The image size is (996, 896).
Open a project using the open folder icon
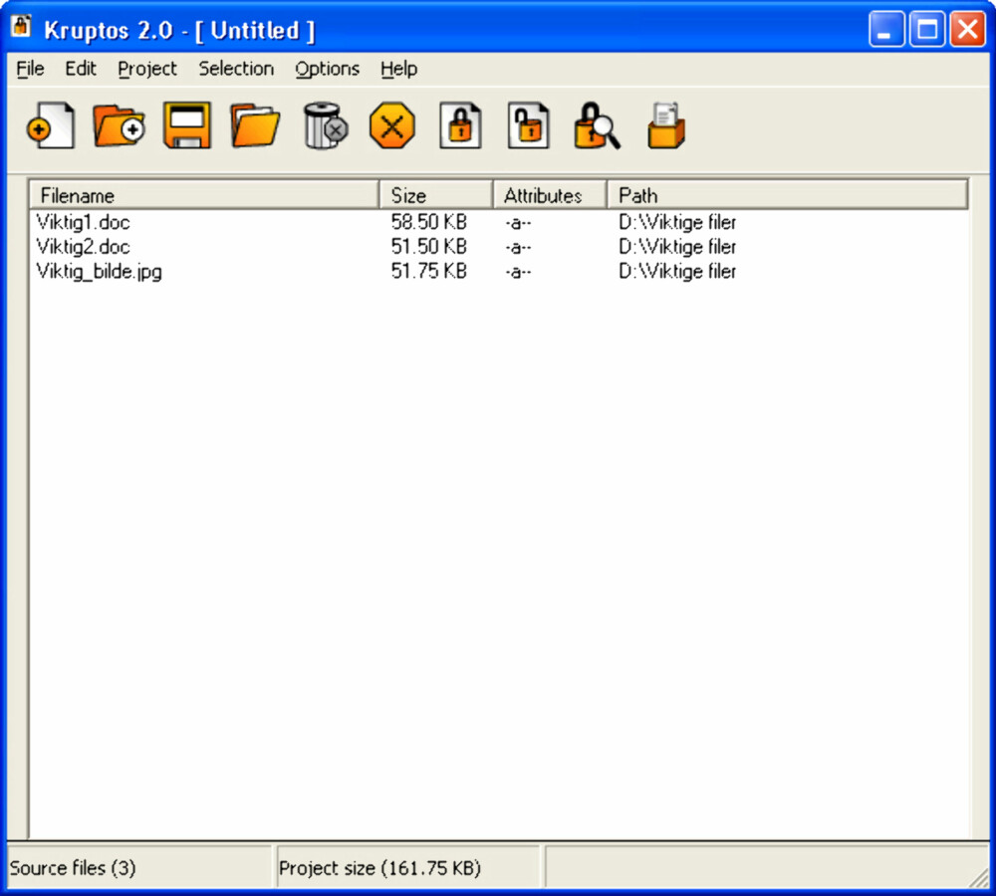[x=255, y=125]
